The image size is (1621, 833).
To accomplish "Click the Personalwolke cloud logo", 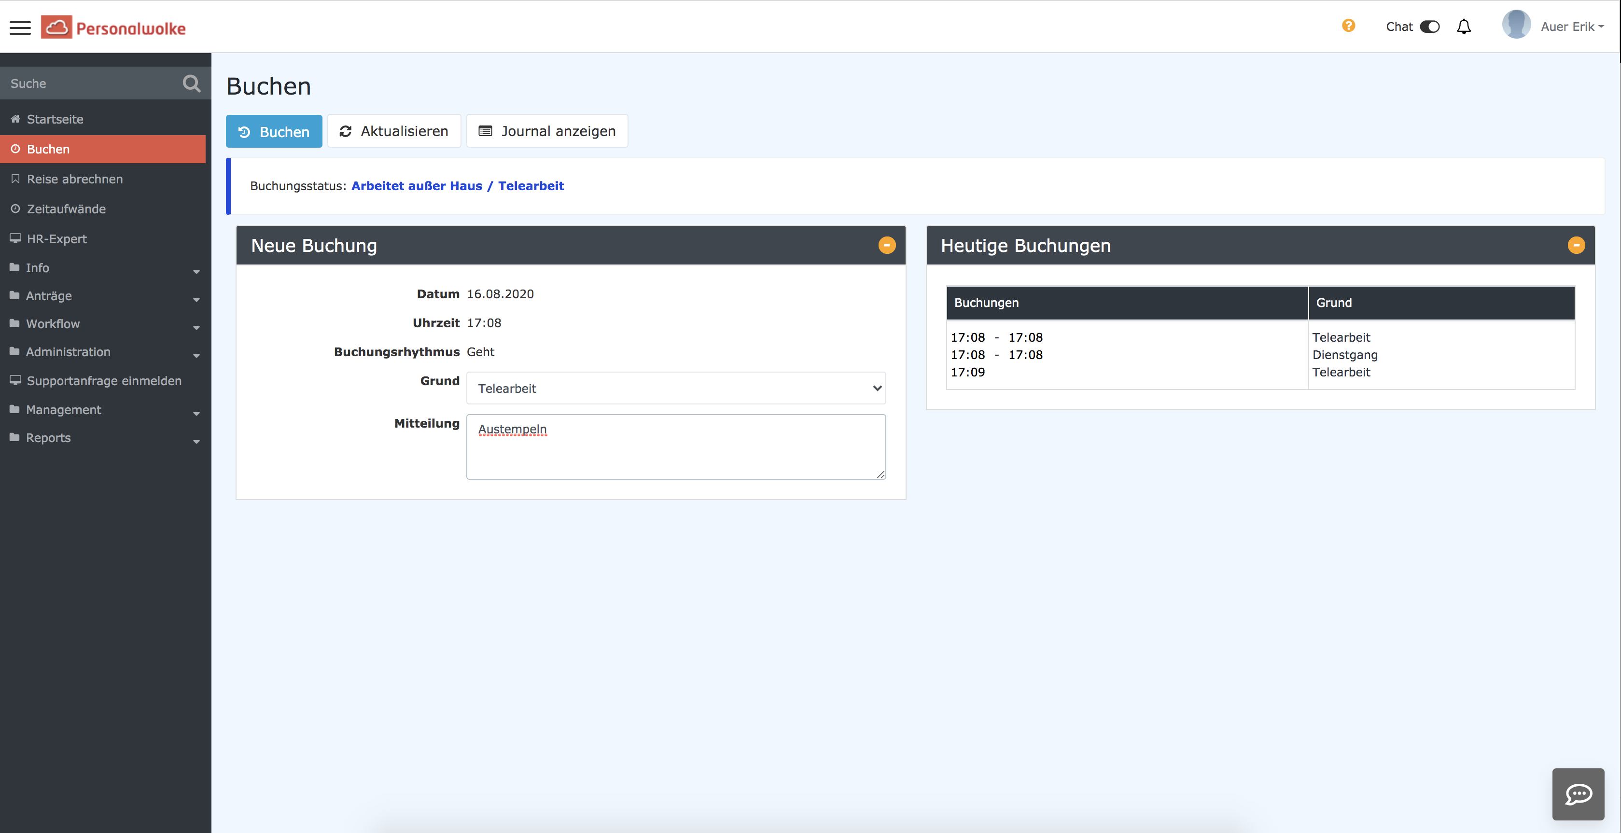I will 114,27.
